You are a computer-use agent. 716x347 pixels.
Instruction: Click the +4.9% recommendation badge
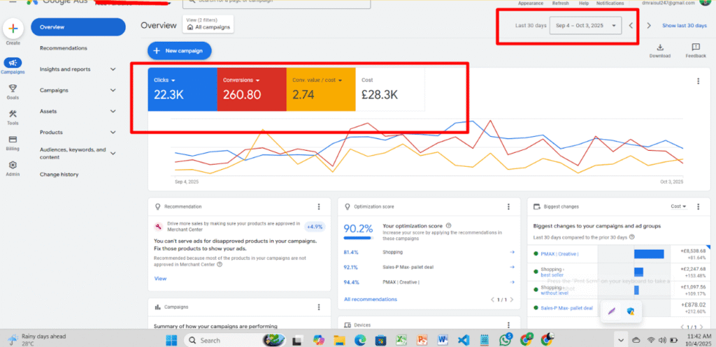[315, 226]
